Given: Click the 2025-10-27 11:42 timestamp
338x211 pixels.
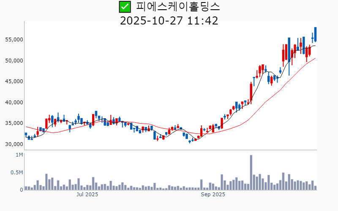Looking at the screenshot, I should pyautogui.click(x=169, y=20).
